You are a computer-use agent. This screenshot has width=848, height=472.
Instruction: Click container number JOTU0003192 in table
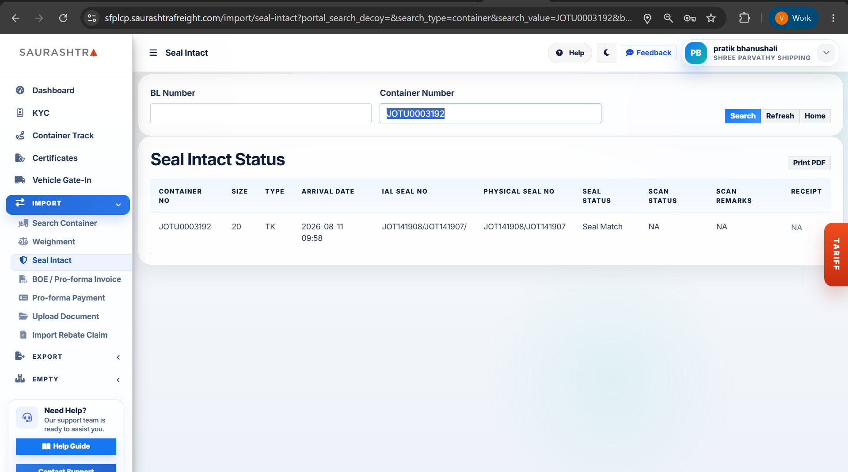[x=185, y=227]
